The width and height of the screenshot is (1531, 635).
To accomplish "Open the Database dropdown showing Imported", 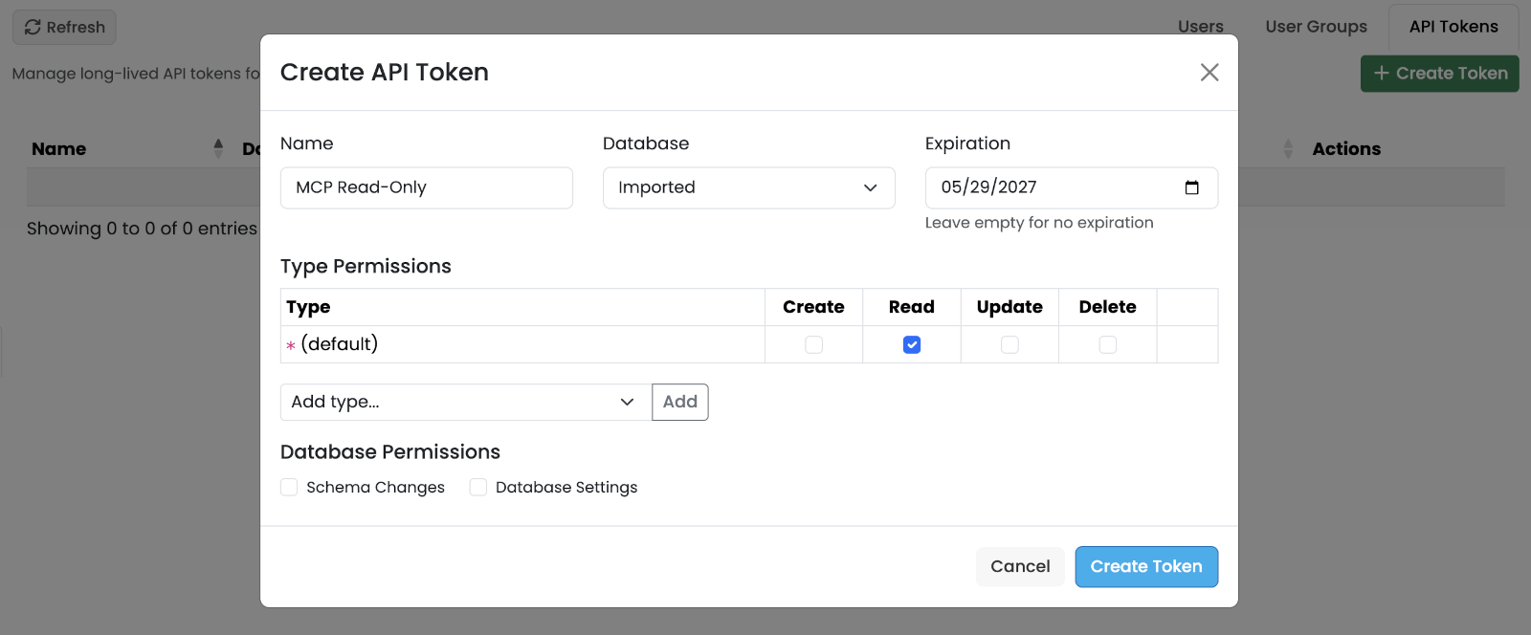I will (x=749, y=187).
